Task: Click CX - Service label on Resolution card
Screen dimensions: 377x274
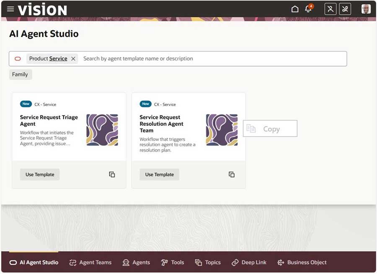Action: tap(165, 104)
